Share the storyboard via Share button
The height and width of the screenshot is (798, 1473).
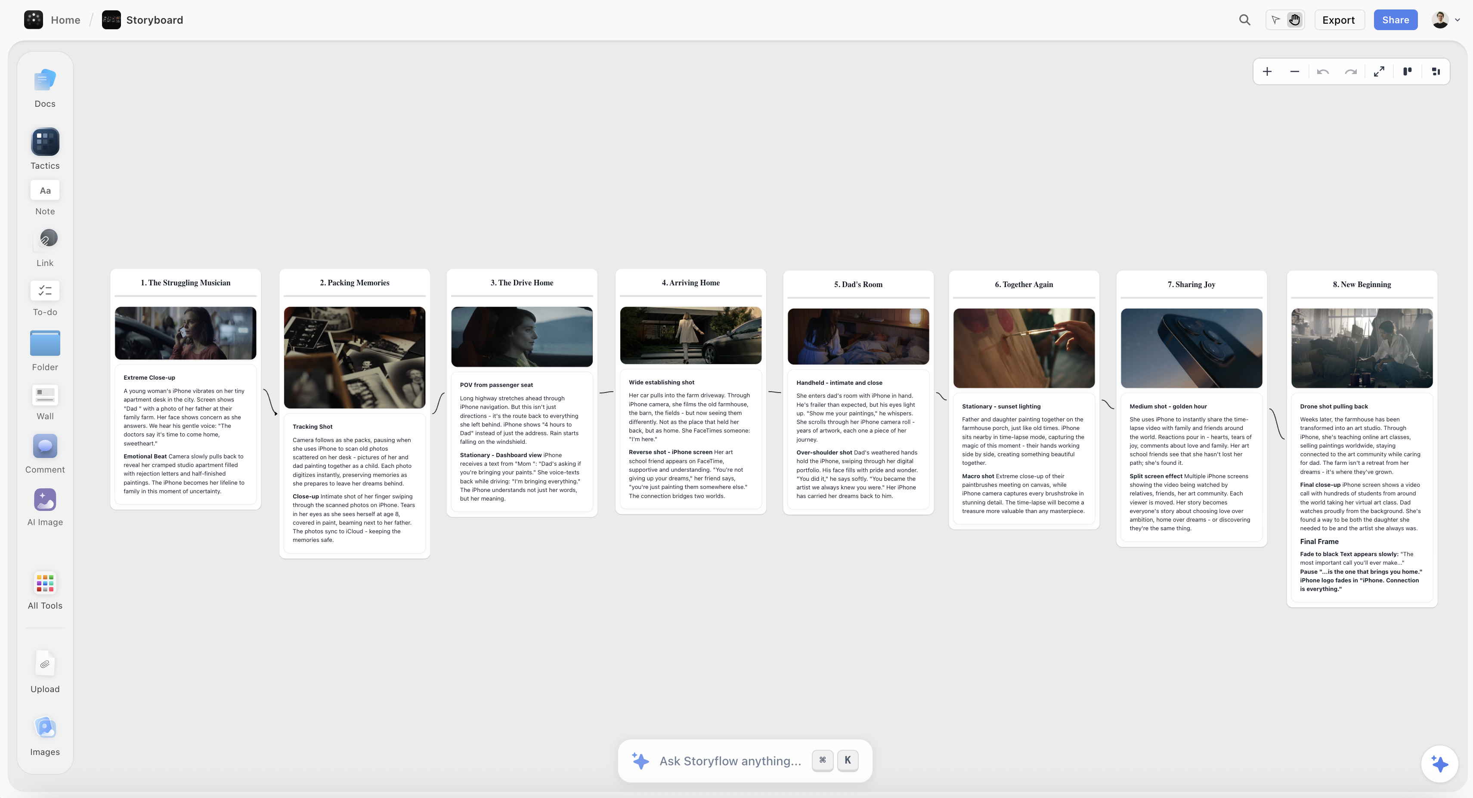coord(1395,19)
